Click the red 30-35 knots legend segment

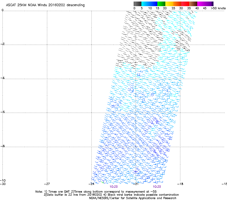[x=185, y=4]
